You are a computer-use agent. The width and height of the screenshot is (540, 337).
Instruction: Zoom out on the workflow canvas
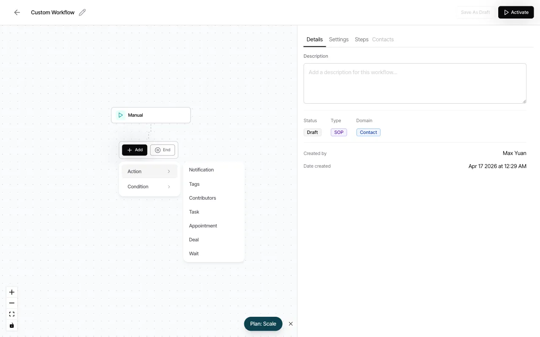click(12, 303)
